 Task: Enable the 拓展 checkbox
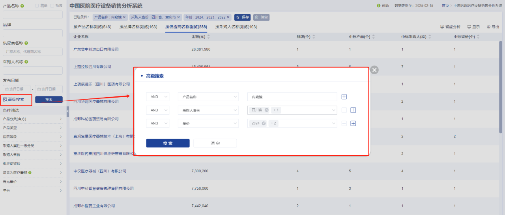(x=52, y=6)
